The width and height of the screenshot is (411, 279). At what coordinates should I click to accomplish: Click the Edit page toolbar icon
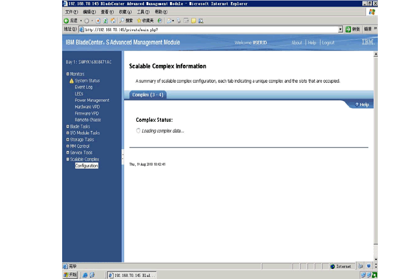186,21
